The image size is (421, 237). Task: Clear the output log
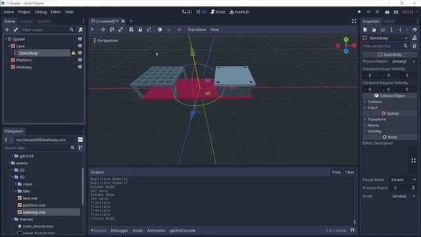coord(349,172)
